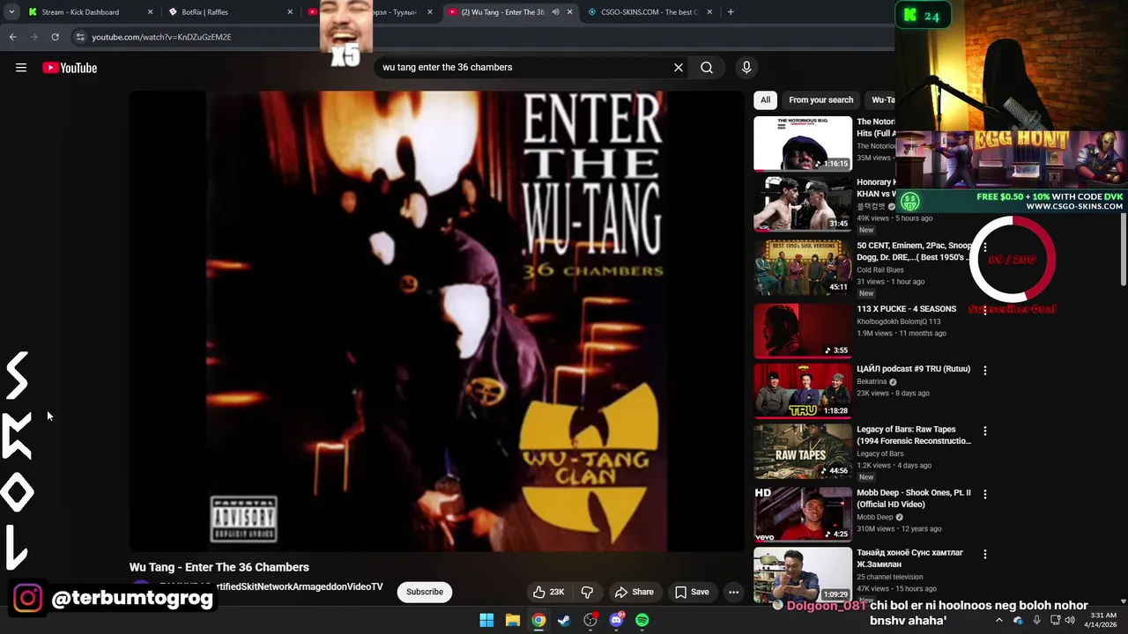Close the Stream - Kick Dashboard tab
Image resolution: width=1128 pixels, height=634 pixels.
pos(150,12)
